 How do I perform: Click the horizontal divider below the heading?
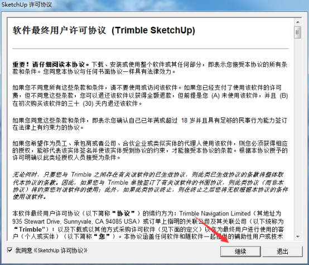click(x=151, y=48)
